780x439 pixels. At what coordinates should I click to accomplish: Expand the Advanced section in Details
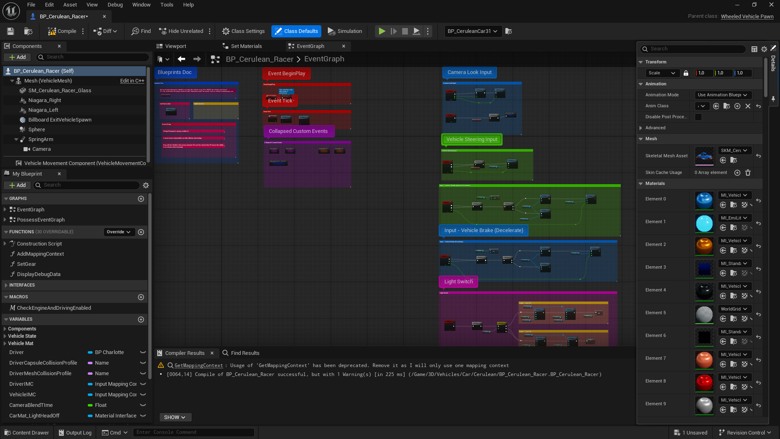tap(655, 128)
